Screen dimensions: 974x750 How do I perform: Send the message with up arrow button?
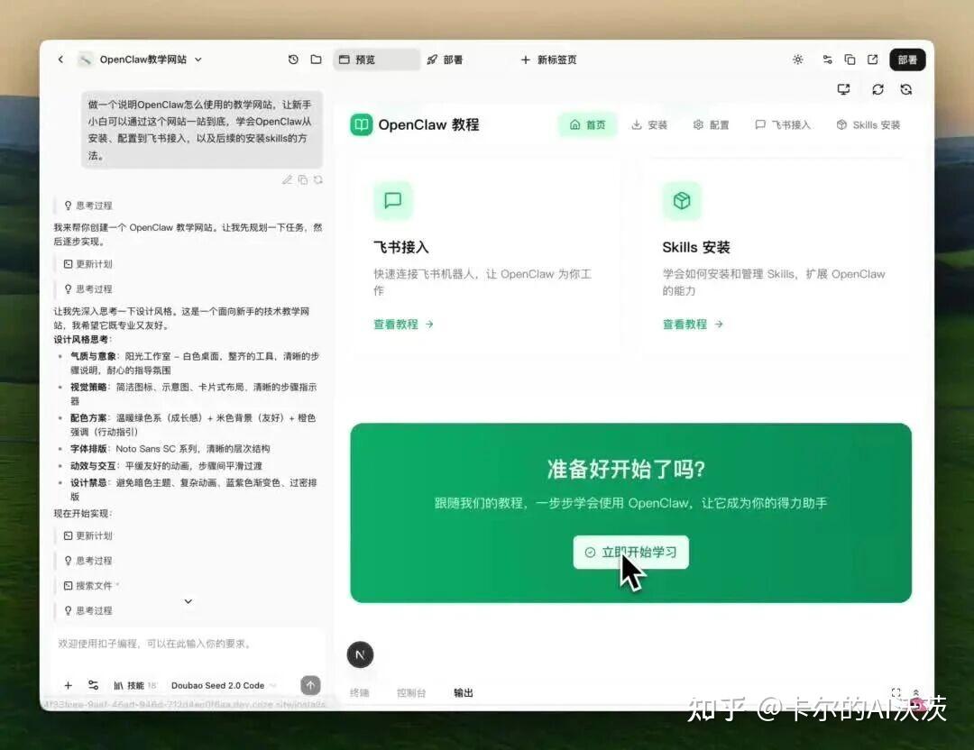[x=310, y=685]
